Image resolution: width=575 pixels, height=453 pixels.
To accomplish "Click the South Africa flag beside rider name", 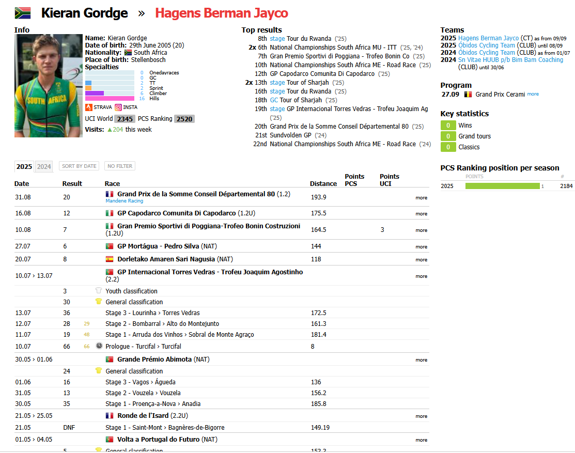I will [x=23, y=13].
